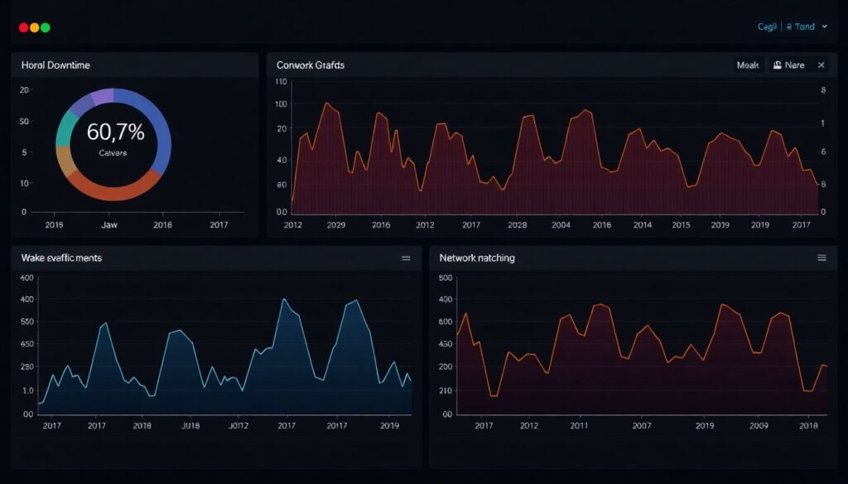Open the Cegil link in header

click(x=768, y=27)
